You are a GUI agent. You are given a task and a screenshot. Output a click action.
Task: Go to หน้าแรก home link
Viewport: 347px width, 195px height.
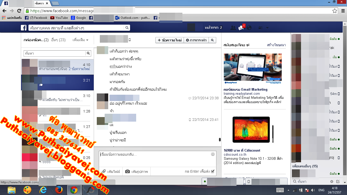pyautogui.click(x=212, y=28)
